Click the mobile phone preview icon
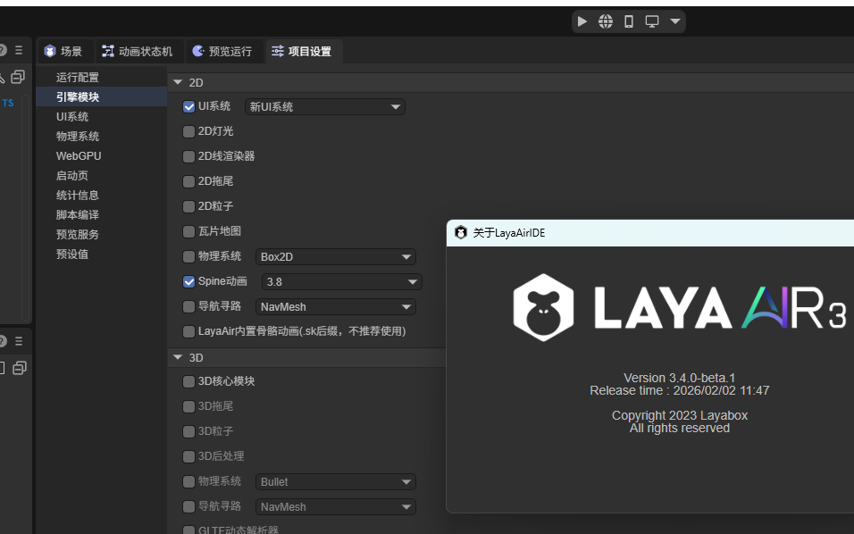This screenshot has height=534, width=854. (629, 21)
